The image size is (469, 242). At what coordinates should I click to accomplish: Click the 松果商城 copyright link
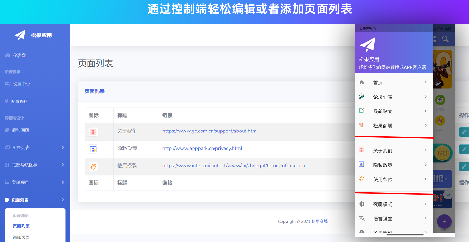pos(320,221)
